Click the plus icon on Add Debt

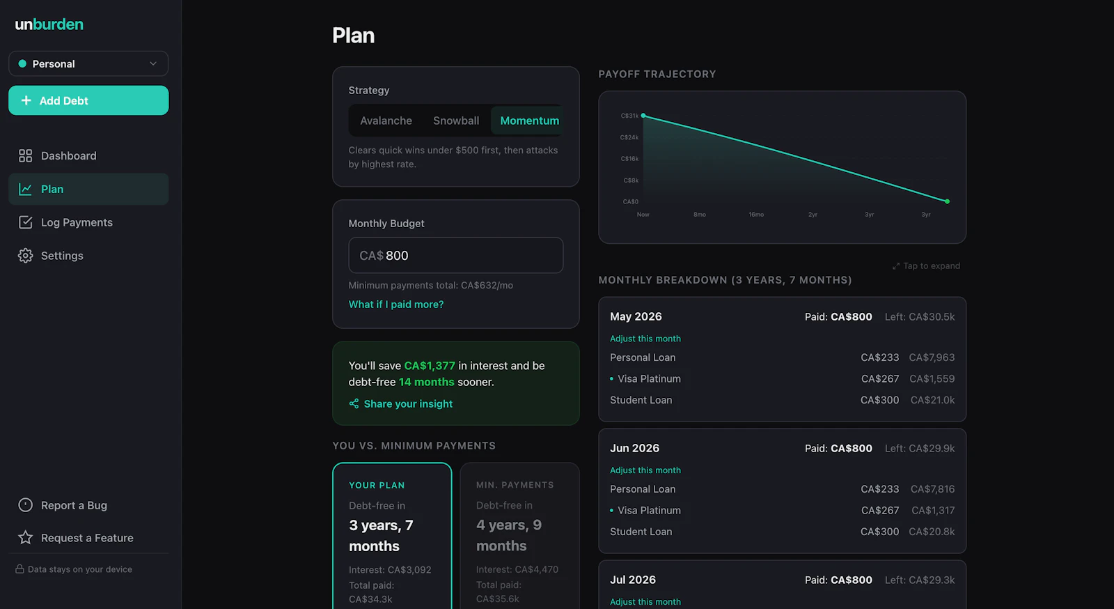point(26,100)
